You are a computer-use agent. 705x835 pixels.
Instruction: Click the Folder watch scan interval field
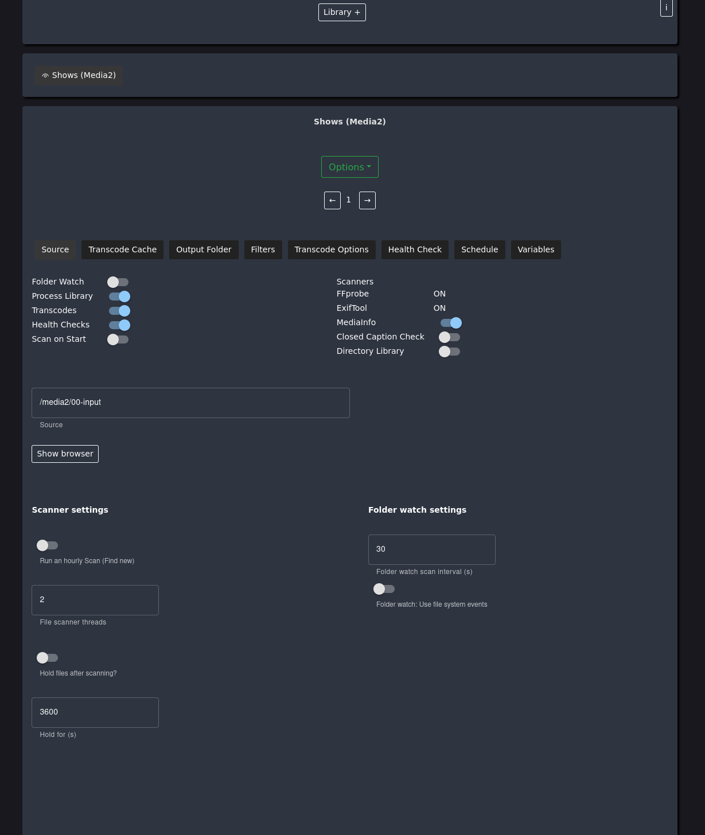[432, 549]
